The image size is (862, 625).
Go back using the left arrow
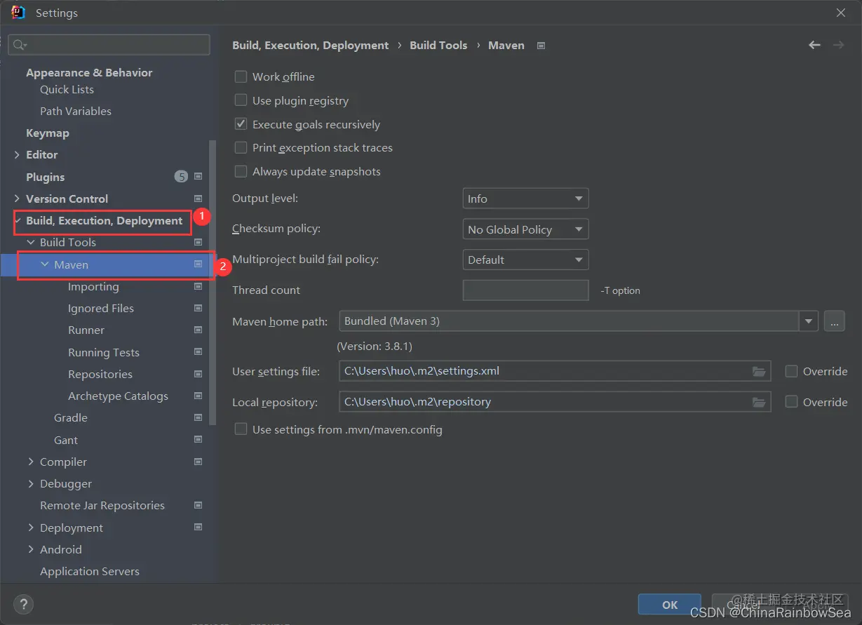pyautogui.click(x=814, y=45)
